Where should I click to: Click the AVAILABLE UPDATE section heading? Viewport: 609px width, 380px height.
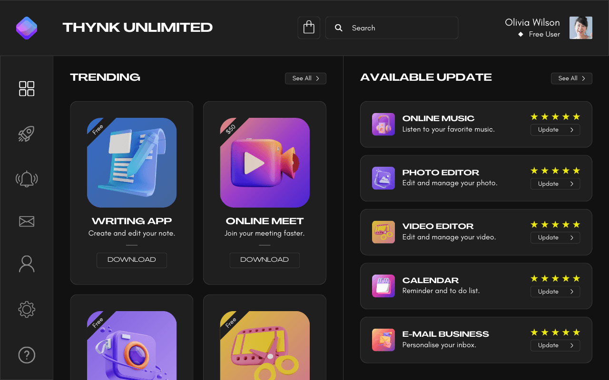coord(426,77)
